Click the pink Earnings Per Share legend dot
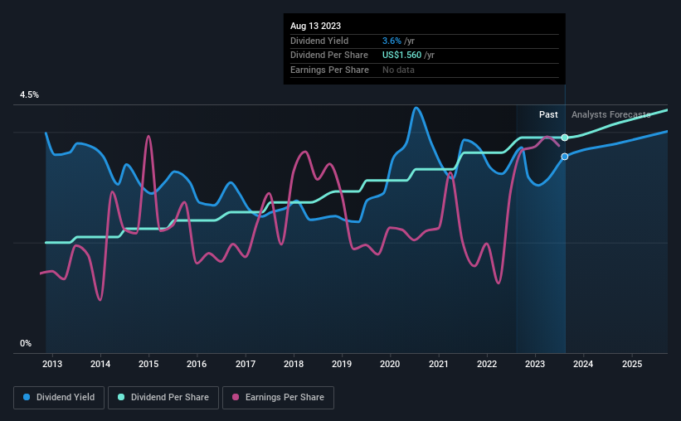Viewport: 681px width, 421px height. [236, 397]
